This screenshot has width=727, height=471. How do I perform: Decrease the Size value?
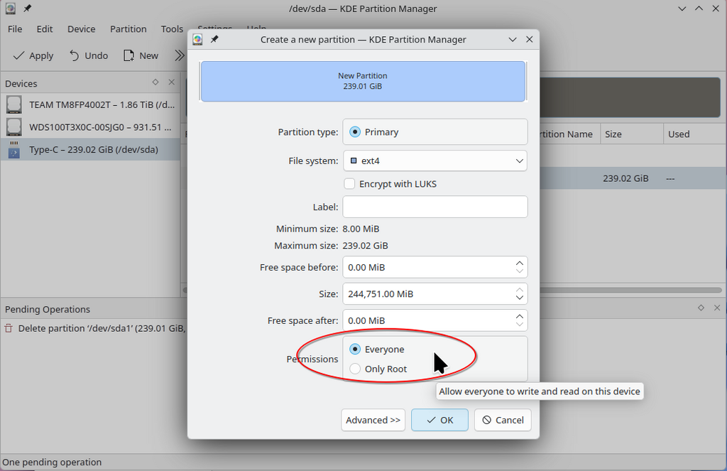pos(519,298)
